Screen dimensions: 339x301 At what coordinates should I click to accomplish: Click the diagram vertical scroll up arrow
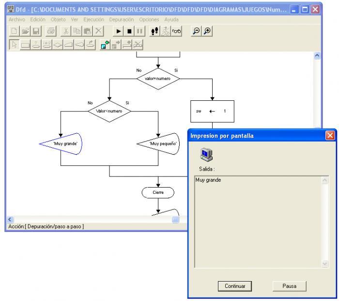(x=317, y=56)
